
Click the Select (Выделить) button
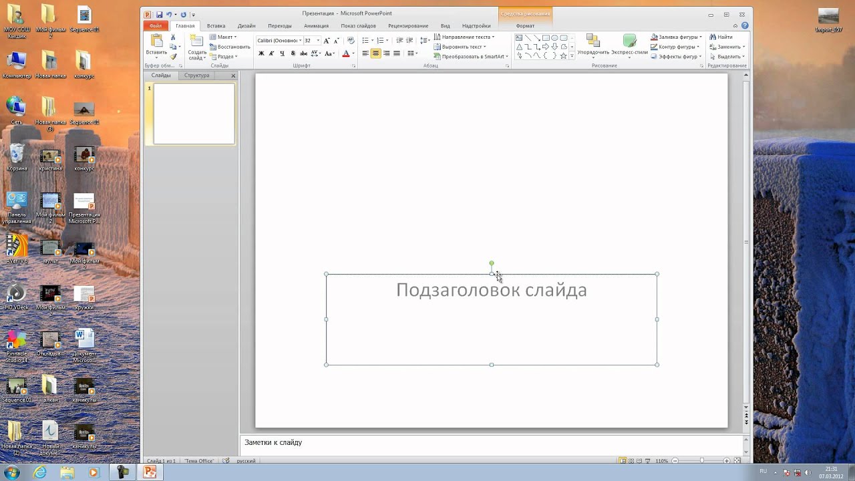pyautogui.click(x=726, y=57)
